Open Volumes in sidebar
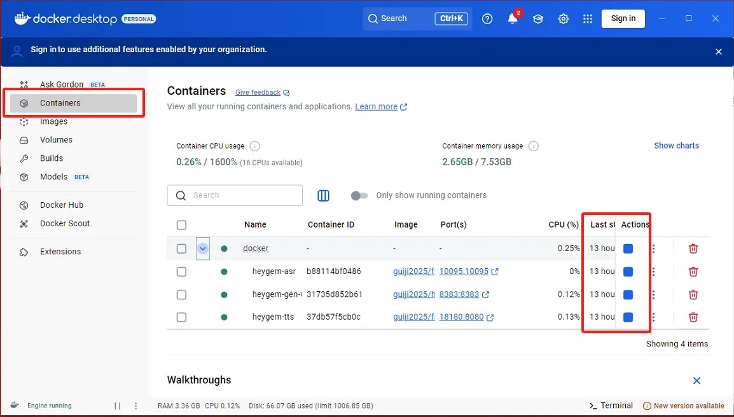 [x=74, y=140]
